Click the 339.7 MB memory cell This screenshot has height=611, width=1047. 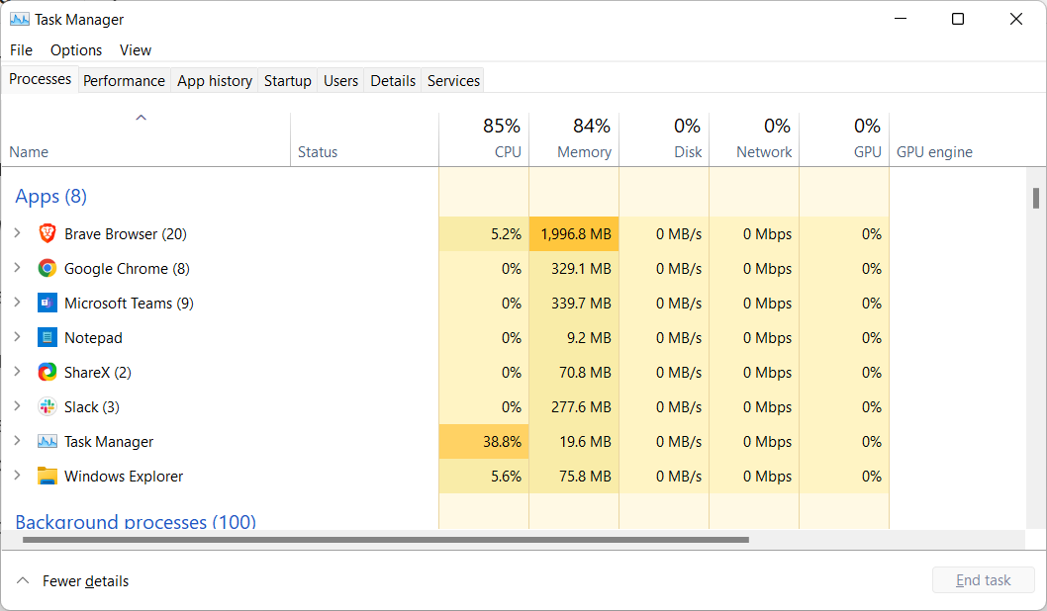(x=574, y=304)
